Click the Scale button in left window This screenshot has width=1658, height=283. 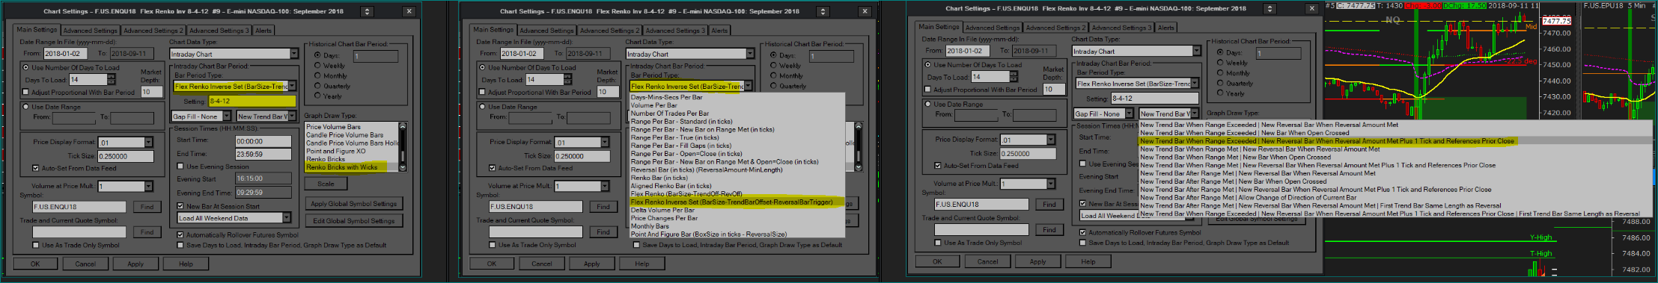(326, 184)
